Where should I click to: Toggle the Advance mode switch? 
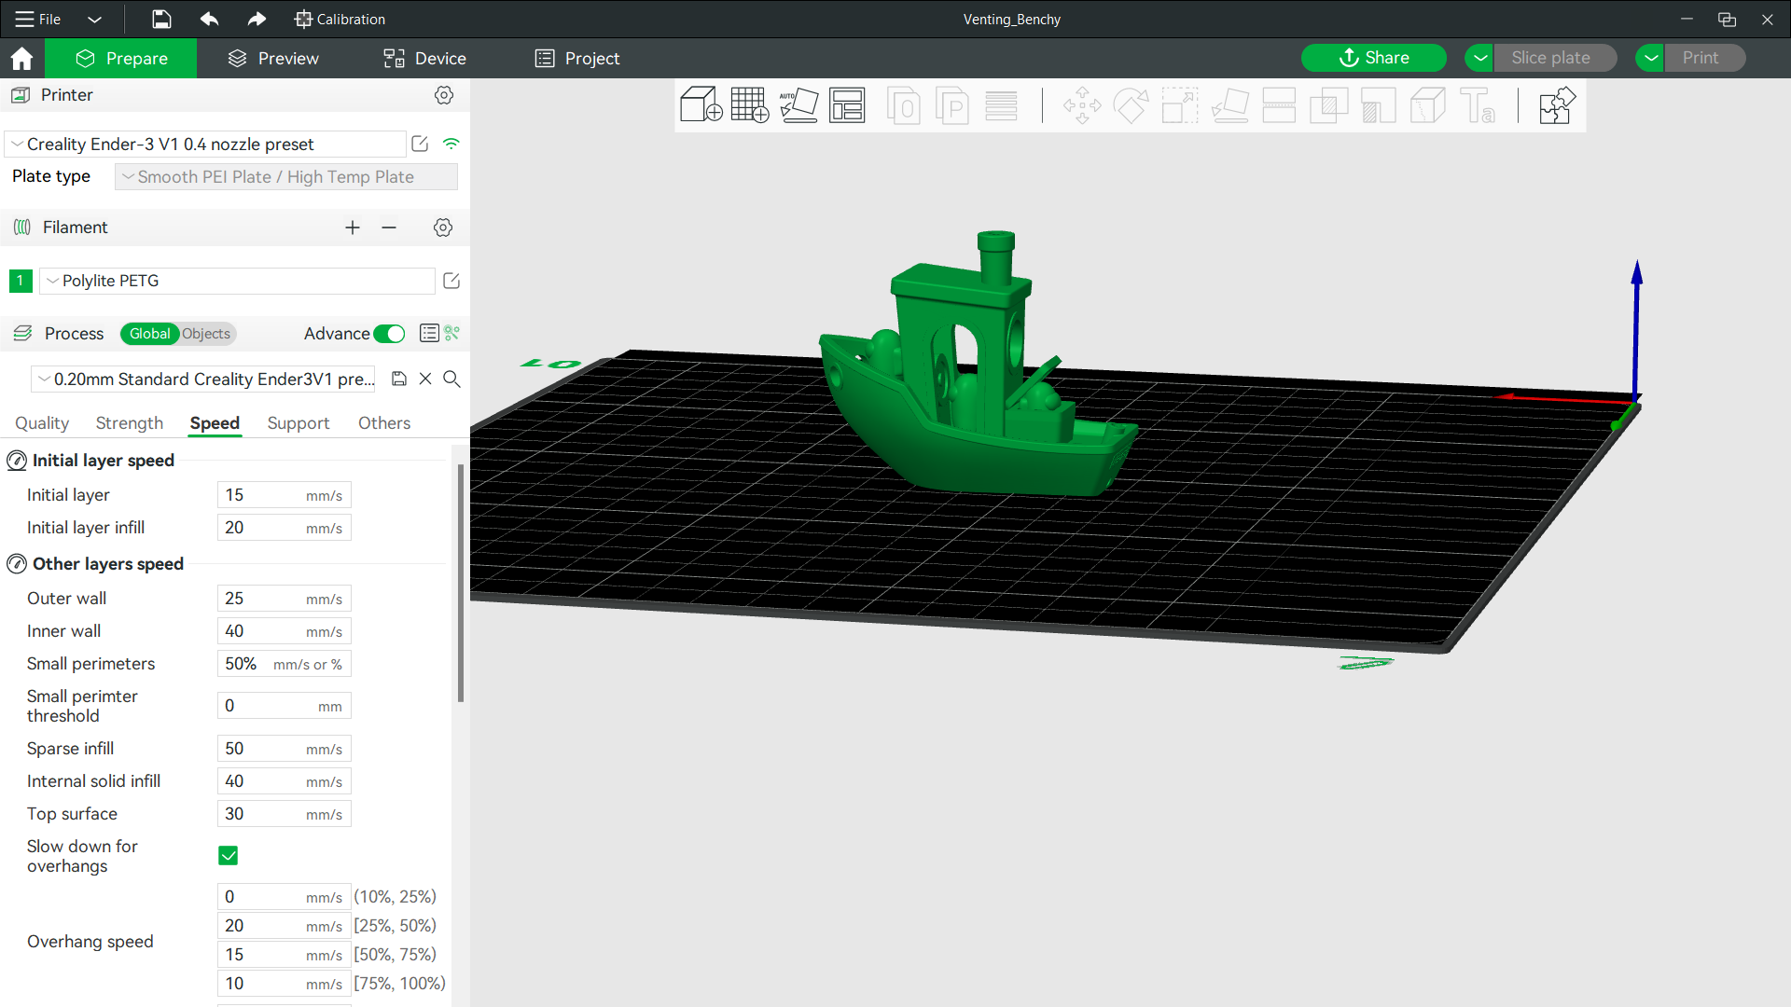point(389,334)
